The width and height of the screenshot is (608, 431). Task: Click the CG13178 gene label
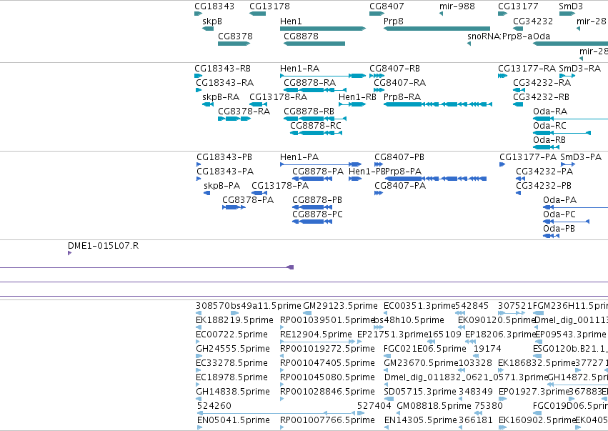pos(269,6)
